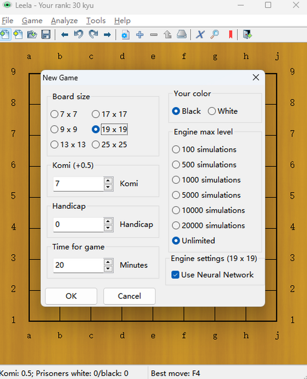Click the Komi and prisoners status text
Image resolution: width=307 pixels, height=379 pixels.
coord(64,373)
